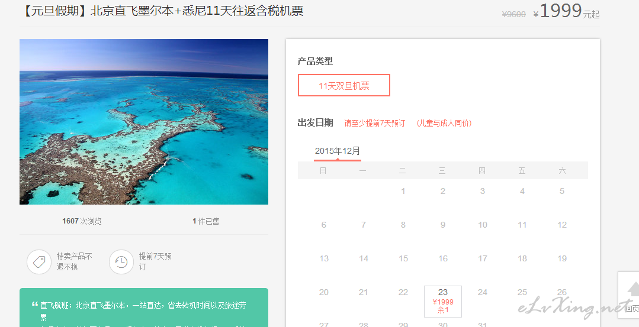Viewport: 639px width, 327px height.
Task: Click calendar date 5
Action: point(562,191)
